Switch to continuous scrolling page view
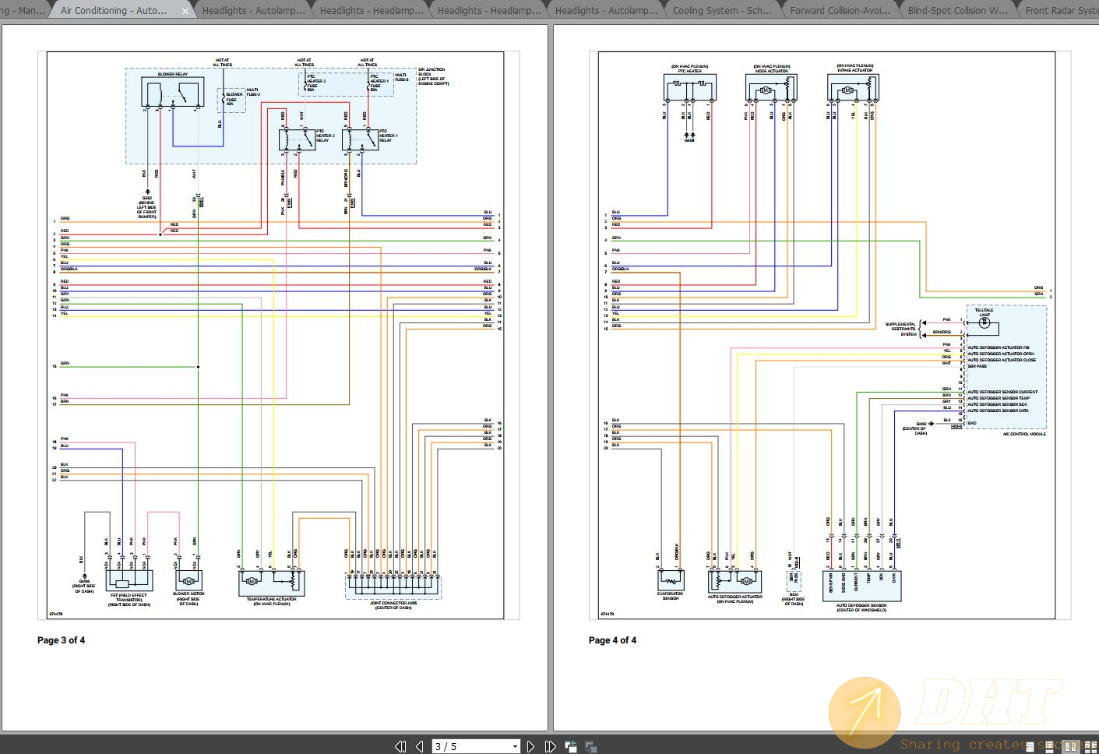Image resolution: width=1099 pixels, height=754 pixels. coord(1049,746)
